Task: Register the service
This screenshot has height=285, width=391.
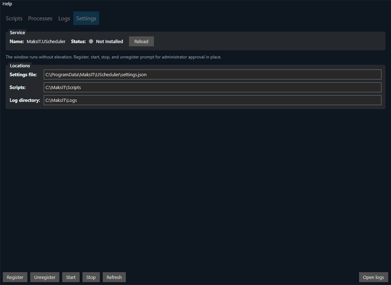Action: tap(15, 277)
